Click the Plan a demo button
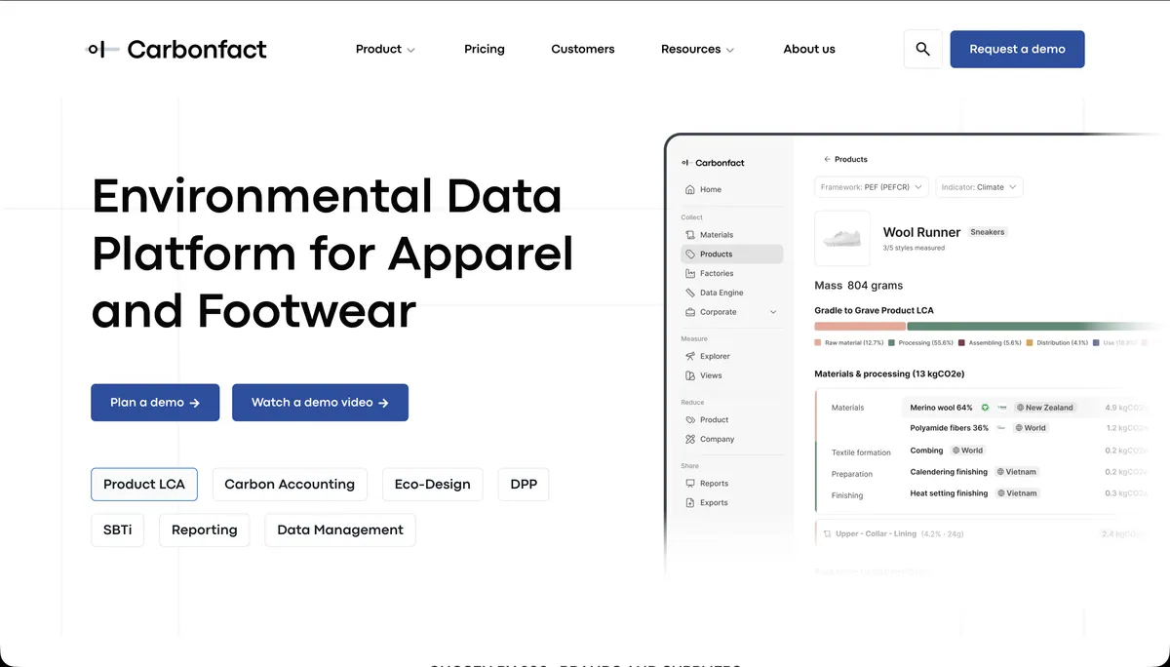Screen dimensions: 1170x667 [x=155, y=403]
